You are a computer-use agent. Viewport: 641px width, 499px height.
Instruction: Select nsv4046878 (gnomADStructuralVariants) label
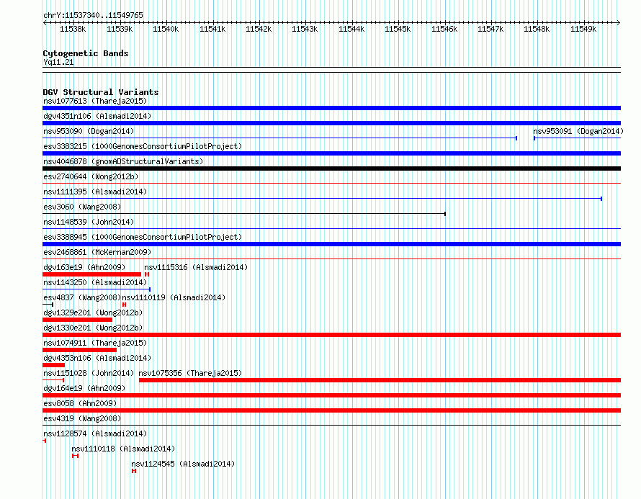[x=123, y=161]
